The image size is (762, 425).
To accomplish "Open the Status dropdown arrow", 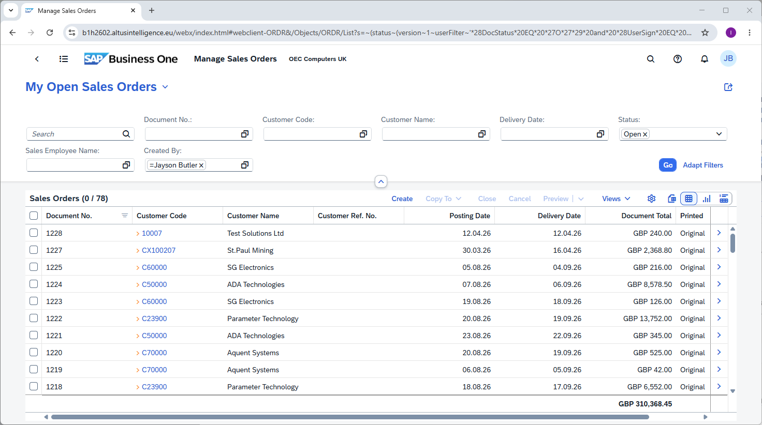I will click(719, 134).
